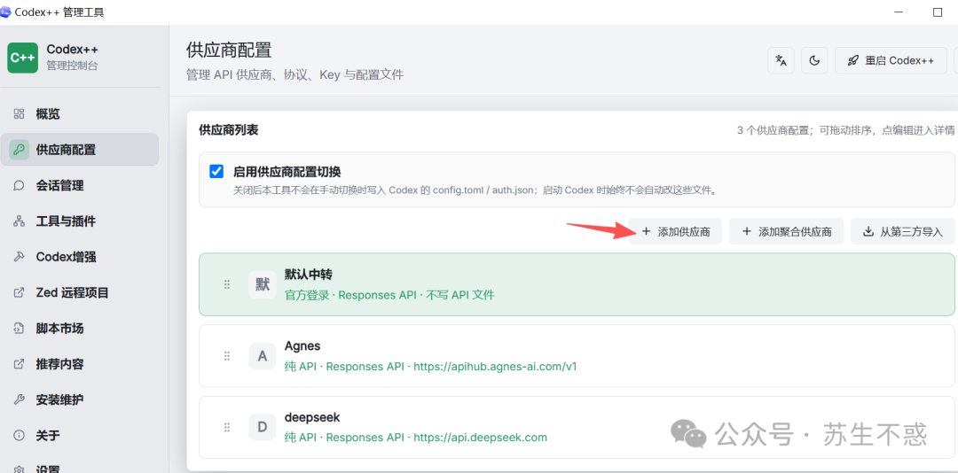Click the apihub.agnes-ai.com/v1 URL text

point(496,366)
